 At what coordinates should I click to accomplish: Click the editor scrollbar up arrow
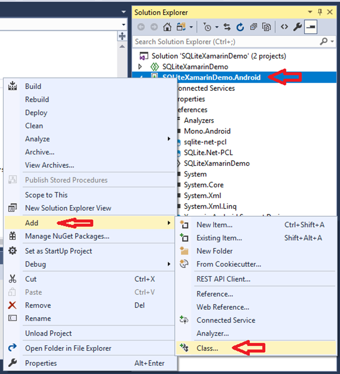click(x=122, y=46)
